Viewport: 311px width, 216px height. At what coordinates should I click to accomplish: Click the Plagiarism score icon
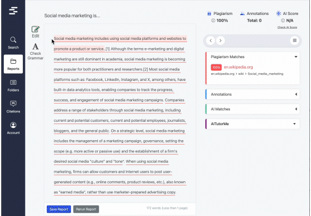coord(209,13)
